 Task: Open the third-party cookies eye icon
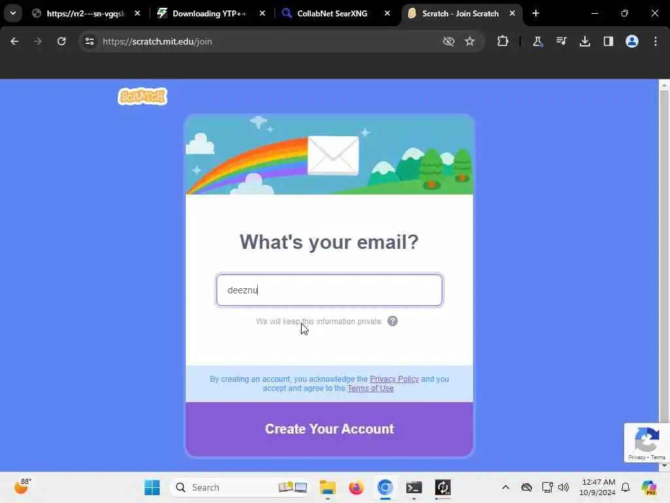coord(449,41)
